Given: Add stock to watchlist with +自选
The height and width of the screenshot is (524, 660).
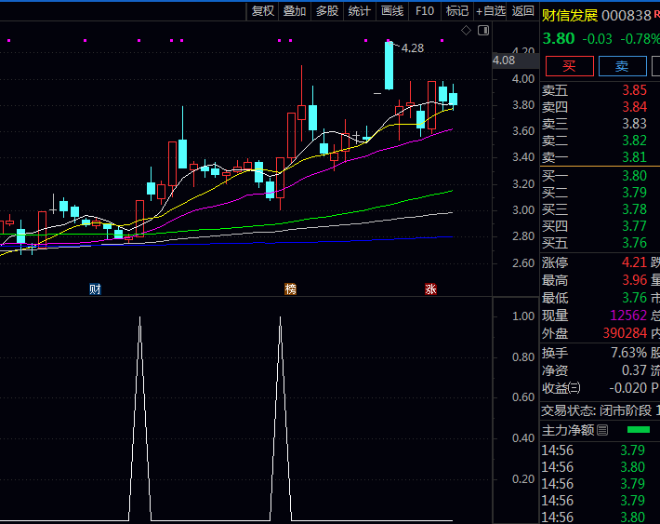Looking at the screenshot, I should click(x=491, y=11).
